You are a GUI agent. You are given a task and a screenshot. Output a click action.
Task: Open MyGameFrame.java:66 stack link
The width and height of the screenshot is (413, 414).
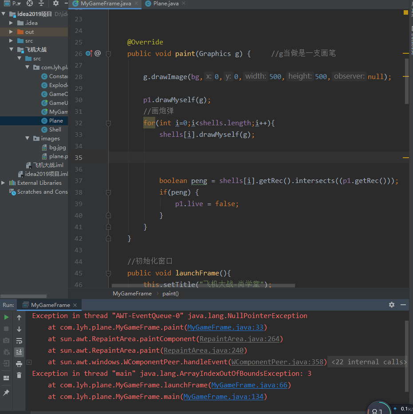coord(249,385)
